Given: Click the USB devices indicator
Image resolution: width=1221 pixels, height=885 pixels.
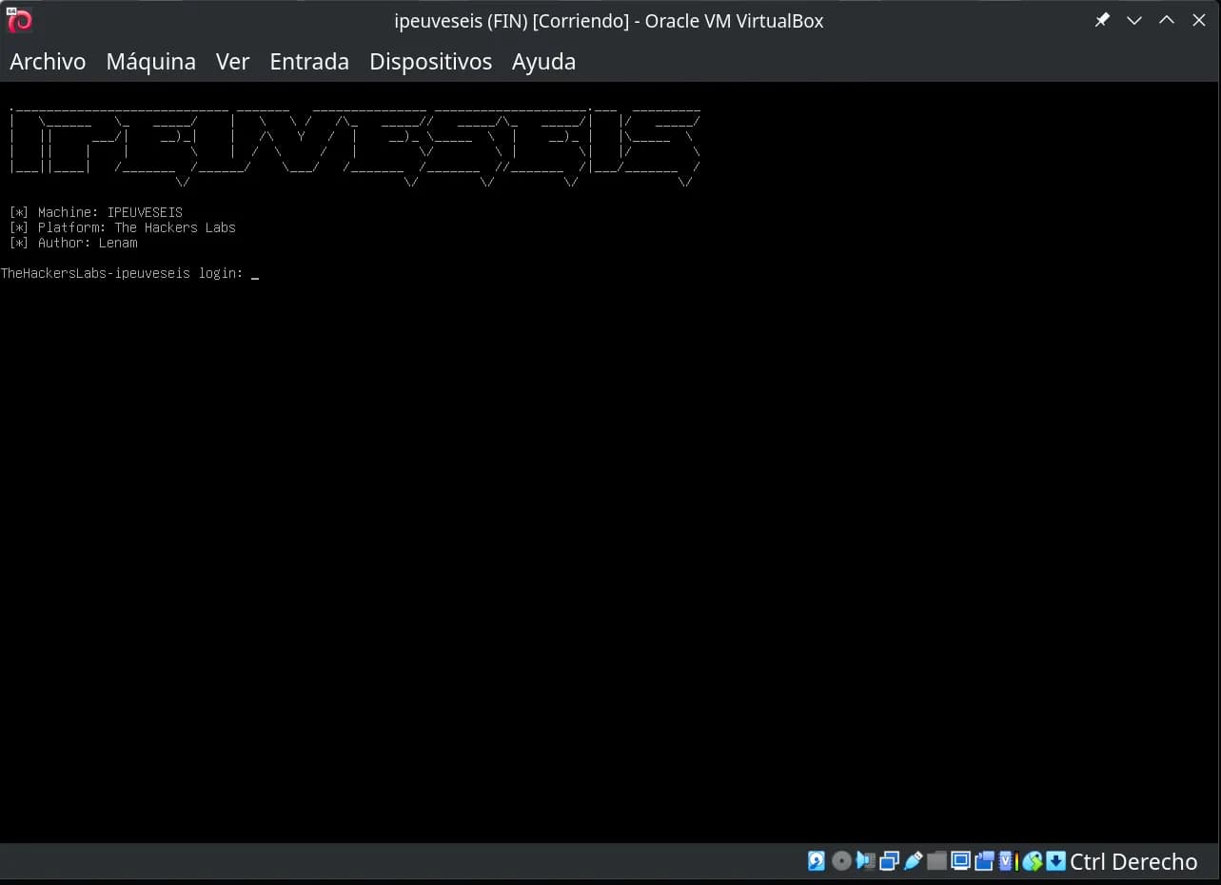Looking at the screenshot, I should 913,861.
